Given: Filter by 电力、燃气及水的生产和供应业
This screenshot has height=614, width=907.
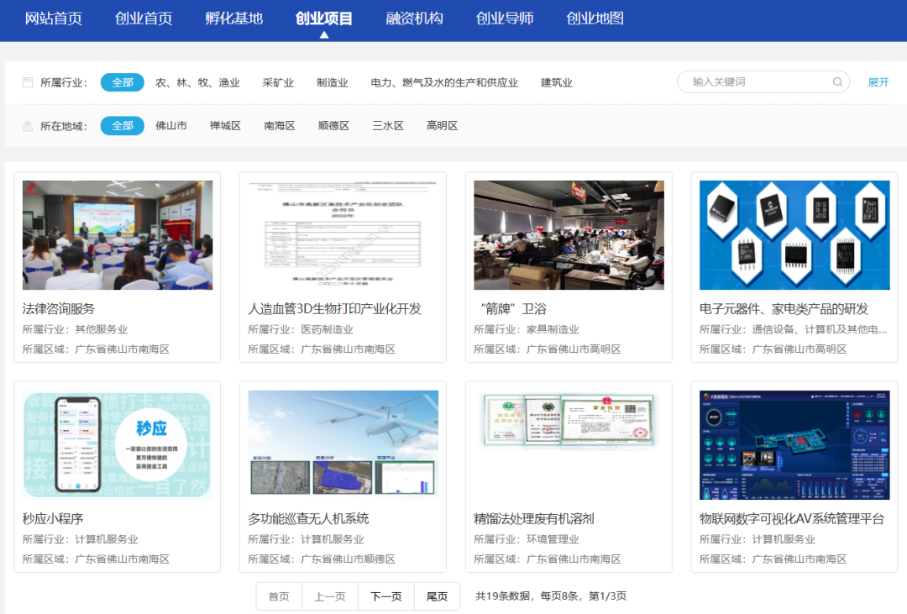Looking at the screenshot, I should pos(444,83).
